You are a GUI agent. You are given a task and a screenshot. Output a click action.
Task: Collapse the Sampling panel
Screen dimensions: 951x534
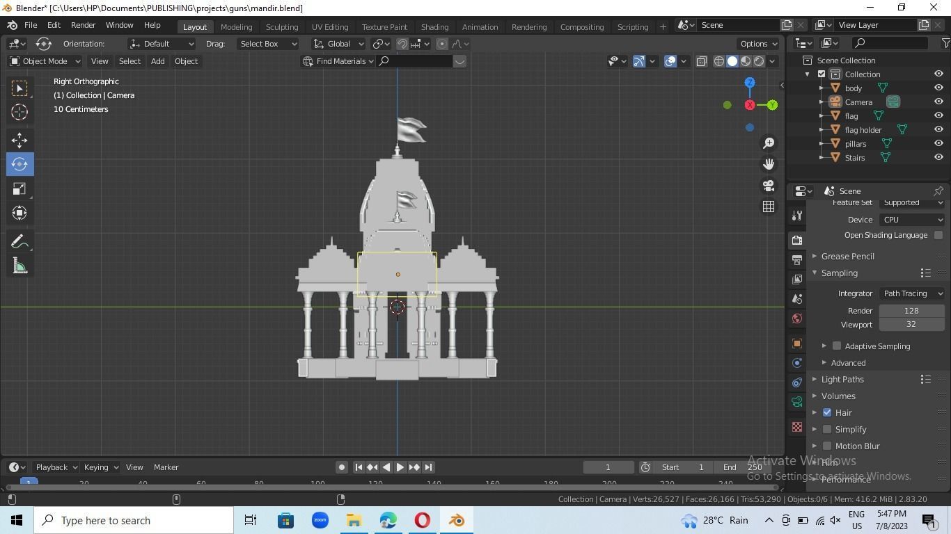815,273
